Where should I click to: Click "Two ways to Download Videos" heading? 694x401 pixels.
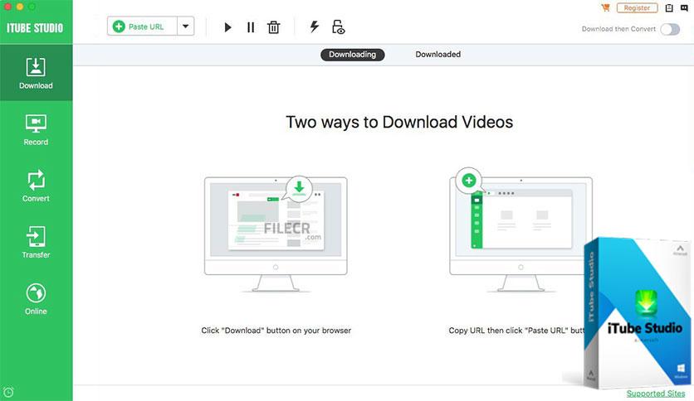pos(399,123)
